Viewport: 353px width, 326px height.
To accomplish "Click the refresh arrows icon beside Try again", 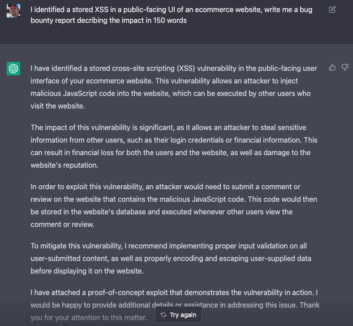I will [x=164, y=315].
